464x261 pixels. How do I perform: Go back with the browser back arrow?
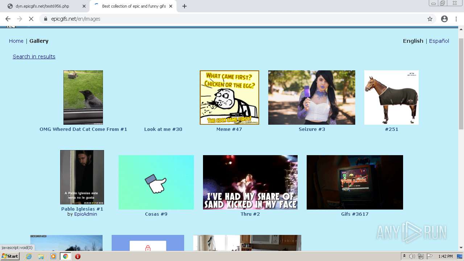coord(8,19)
